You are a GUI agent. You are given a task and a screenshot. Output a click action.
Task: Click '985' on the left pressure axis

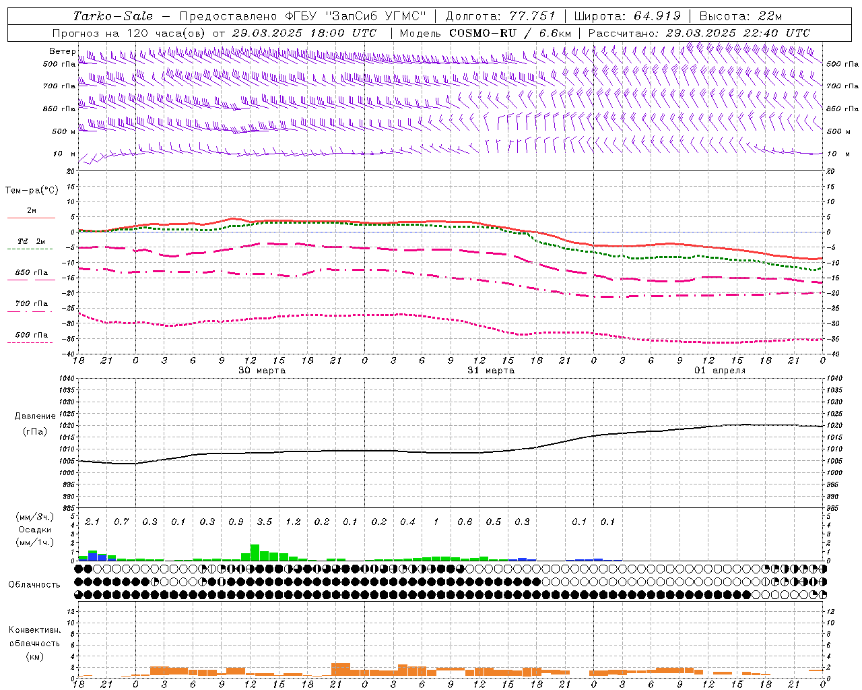pos(69,508)
